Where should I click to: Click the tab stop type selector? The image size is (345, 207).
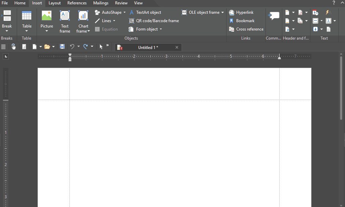[x=5, y=56]
